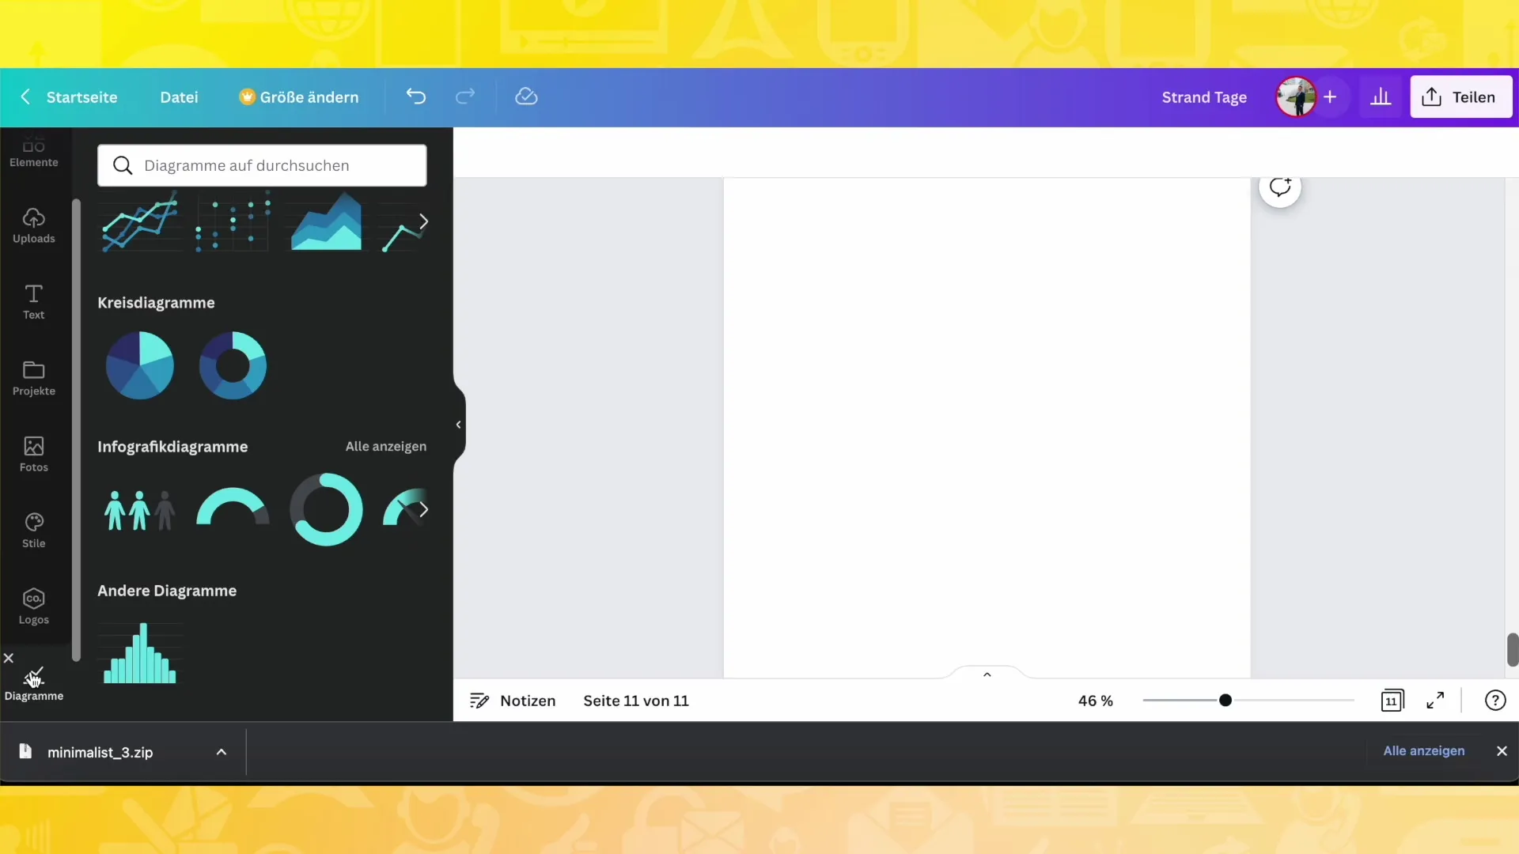The width and height of the screenshot is (1519, 854).
Task: Insert the pie chart
Action: [140, 365]
